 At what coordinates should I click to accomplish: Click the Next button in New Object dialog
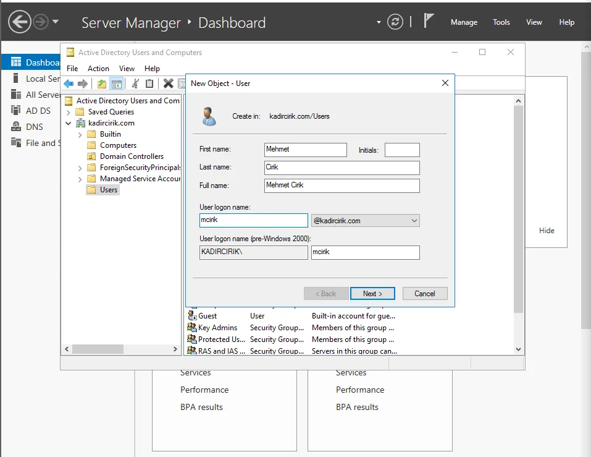click(372, 294)
